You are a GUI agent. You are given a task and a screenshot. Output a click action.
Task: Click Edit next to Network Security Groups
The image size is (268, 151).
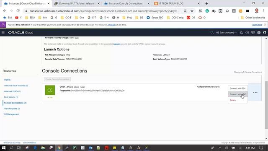(77, 38)
